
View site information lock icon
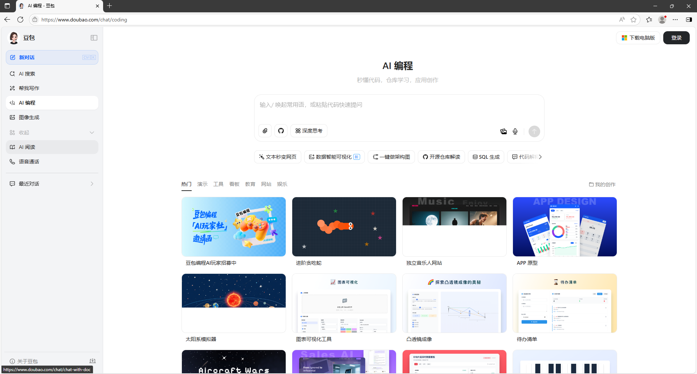pyautogui.click(x=35, y=20)
